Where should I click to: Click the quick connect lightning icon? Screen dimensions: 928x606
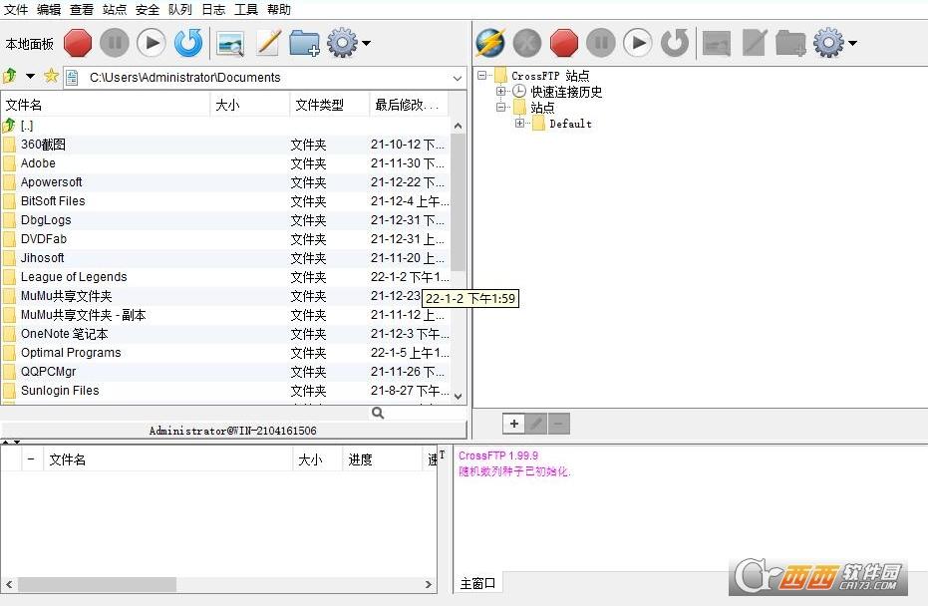tap(490, 43)
